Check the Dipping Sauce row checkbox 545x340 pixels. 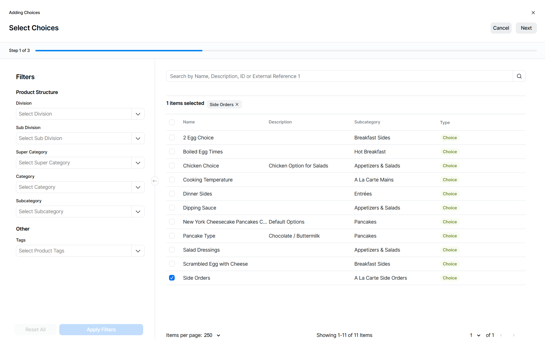coord(172,208)
